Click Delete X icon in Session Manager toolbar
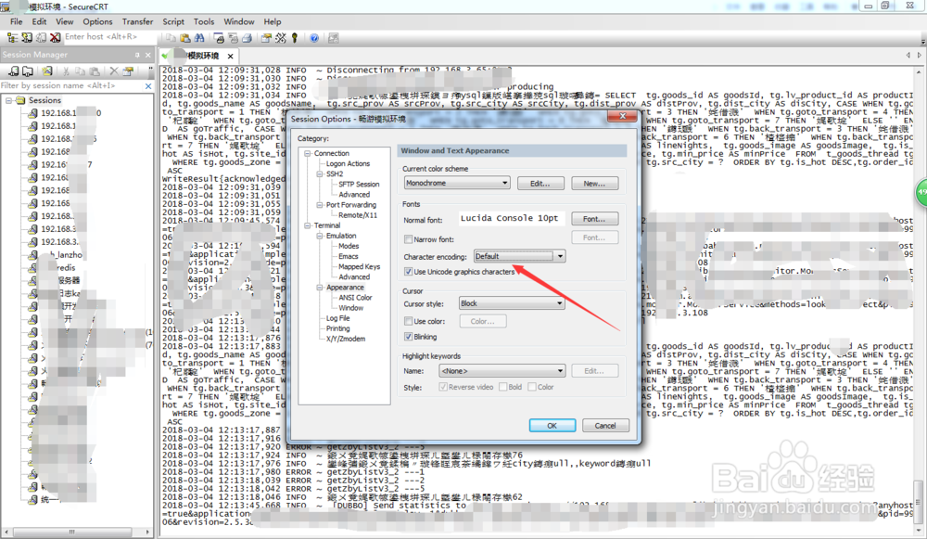Viewport: 927px width, 539px height. click(114, 71)
